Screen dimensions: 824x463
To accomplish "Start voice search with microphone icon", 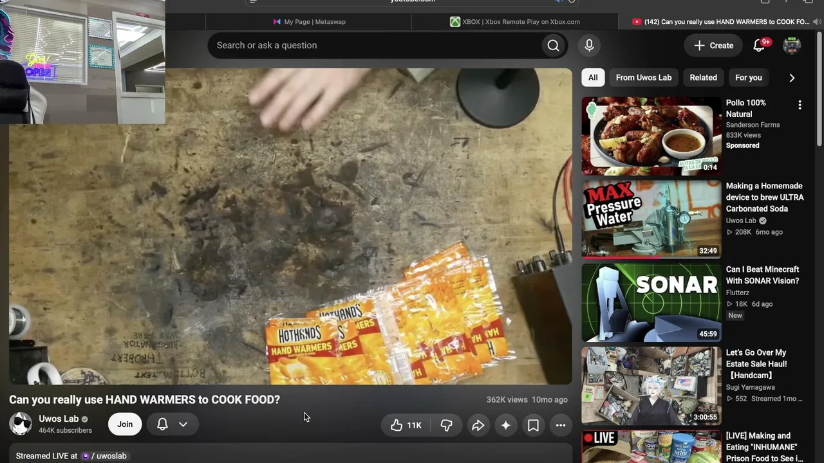I will coord(589,45).
